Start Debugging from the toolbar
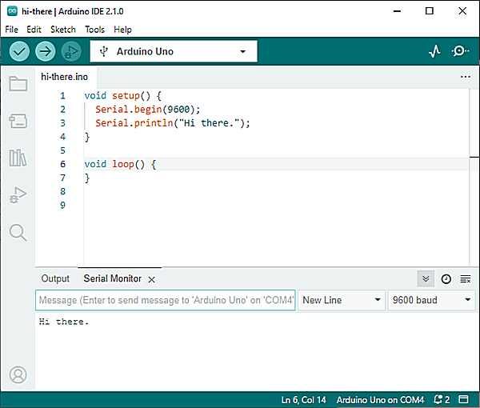This screenshot has width=480, height=408. coord(71,51)
